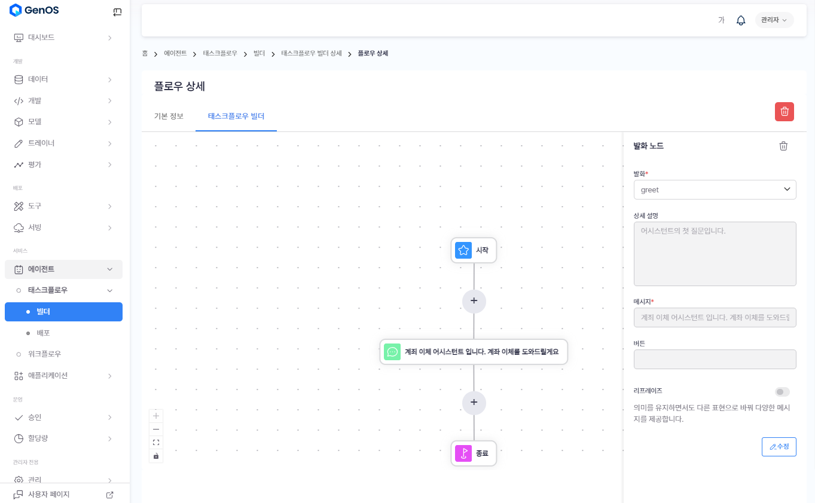Image resolution: width=815 pixels, height=503 pixels.
Task: Fit the flow canvas to view
Action: point(156,442)
